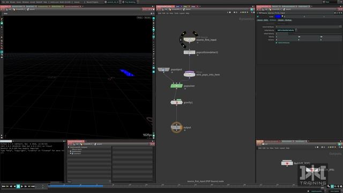The width and height of the screenshot is (343, 193).
Task: Select the popcollisiondetect1 node
Action: coord(189,53)
